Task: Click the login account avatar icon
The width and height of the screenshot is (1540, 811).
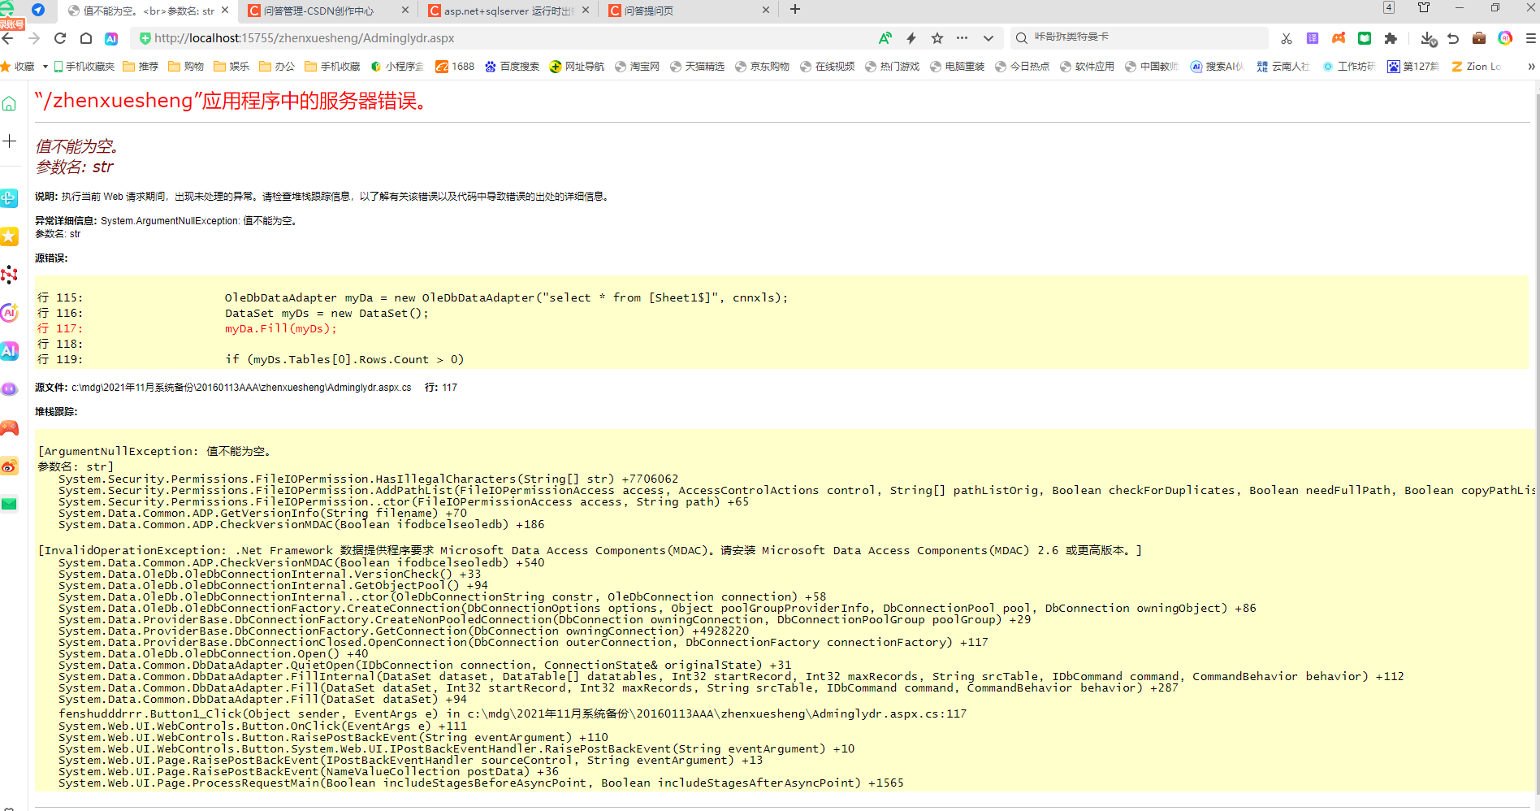Action: [7, 8]
